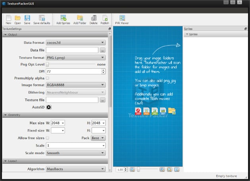Open the Scale value dropdown
The height and width of the screenshot is (181, 250).
pos(76,145)
